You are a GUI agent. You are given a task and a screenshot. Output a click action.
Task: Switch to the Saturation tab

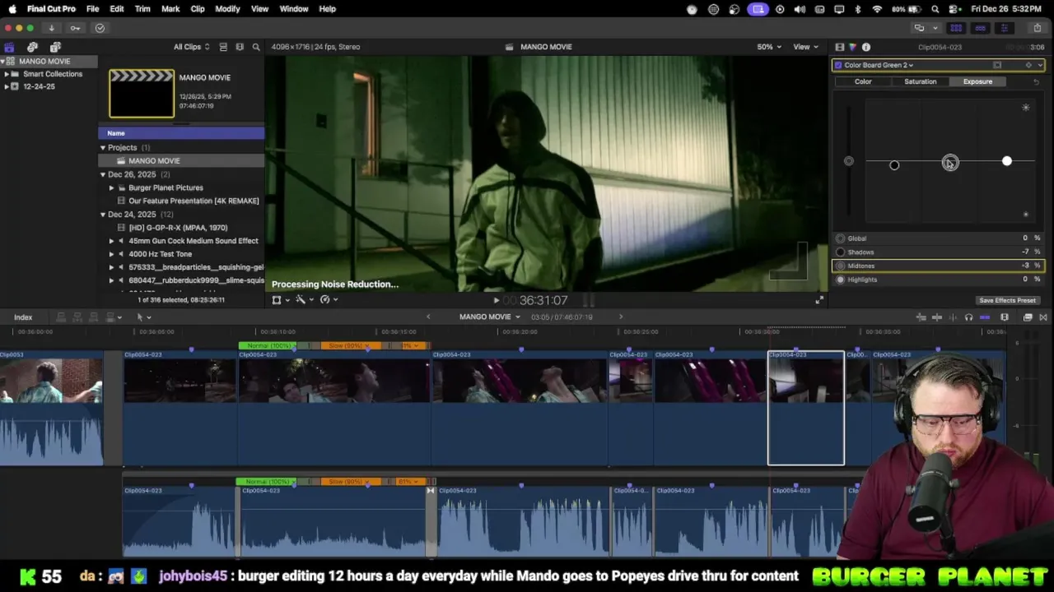point(920,81)
